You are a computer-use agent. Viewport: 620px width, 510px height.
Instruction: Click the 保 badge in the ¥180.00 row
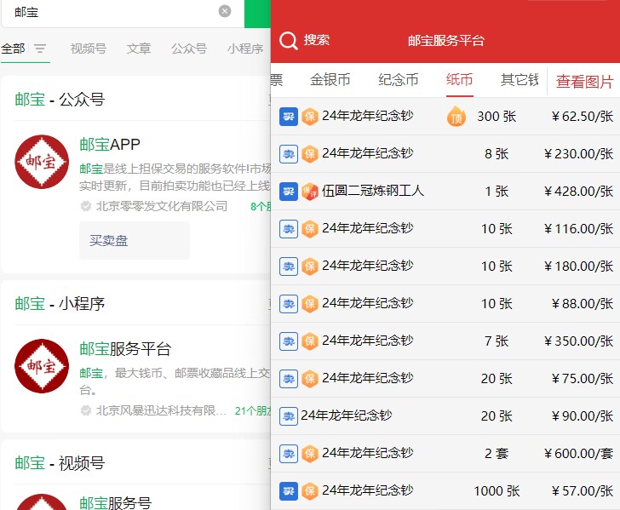[310, 266]
